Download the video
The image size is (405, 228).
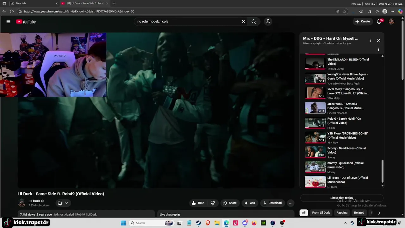point(272,203)
